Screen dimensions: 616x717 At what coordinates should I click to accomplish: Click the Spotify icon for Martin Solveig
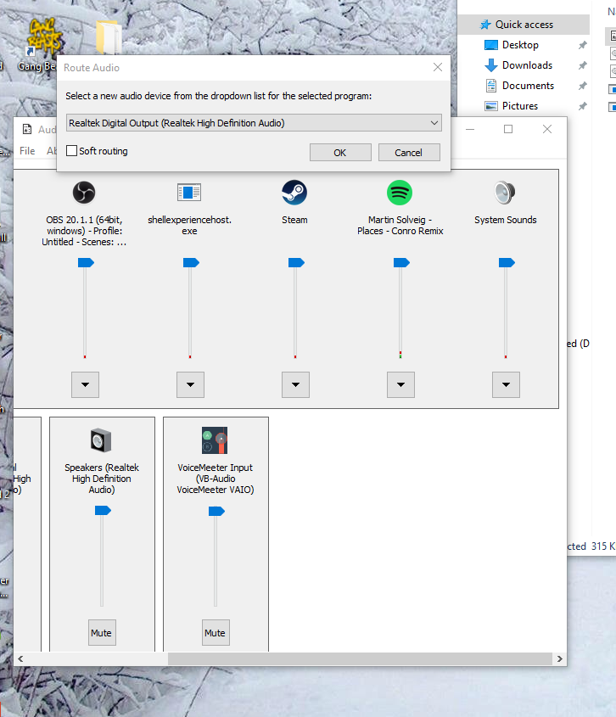400,193
